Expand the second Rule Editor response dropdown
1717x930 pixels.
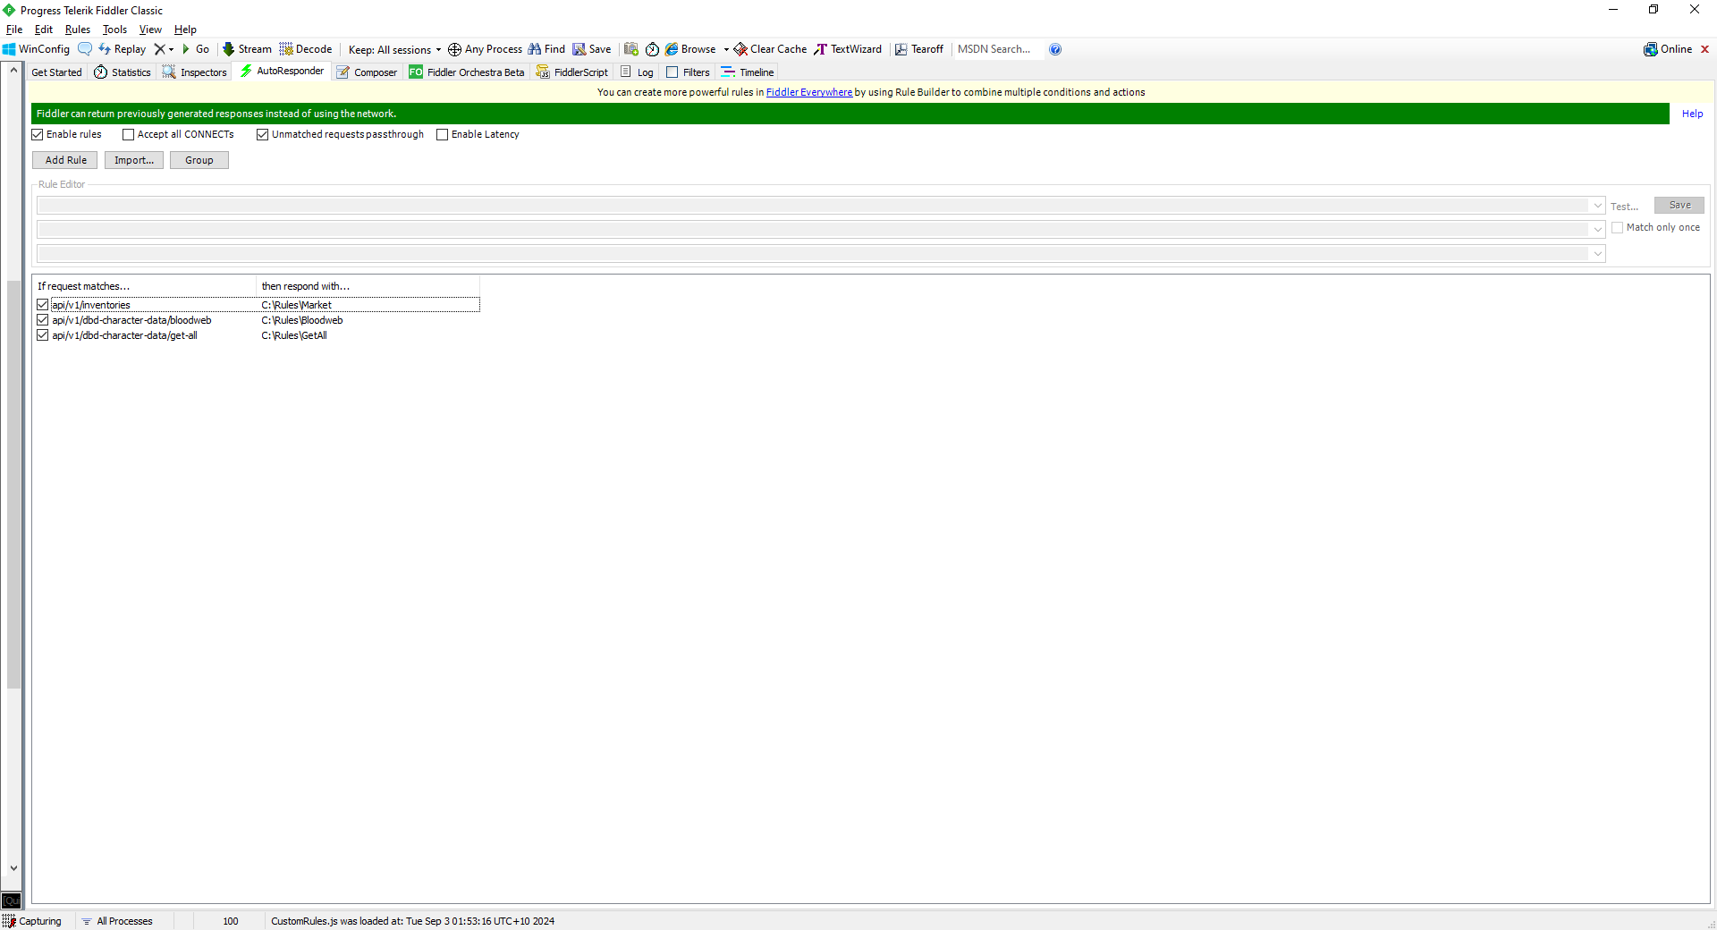[1598, 230]
